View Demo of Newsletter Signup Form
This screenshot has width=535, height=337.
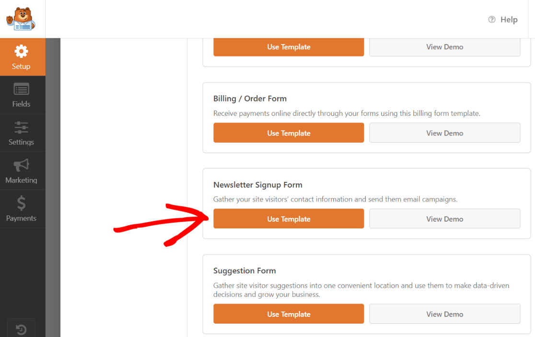[444, 218]
